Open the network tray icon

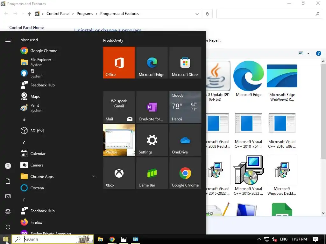266,239
